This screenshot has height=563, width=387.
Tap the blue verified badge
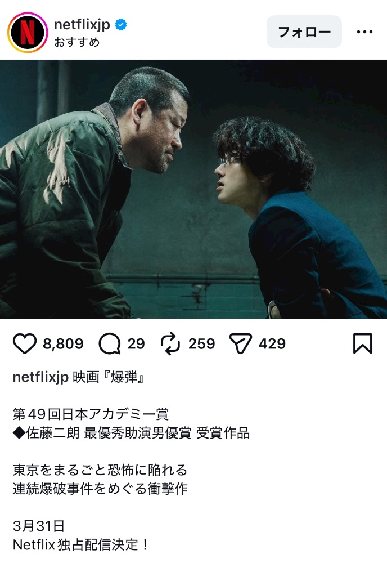(121, 25)
